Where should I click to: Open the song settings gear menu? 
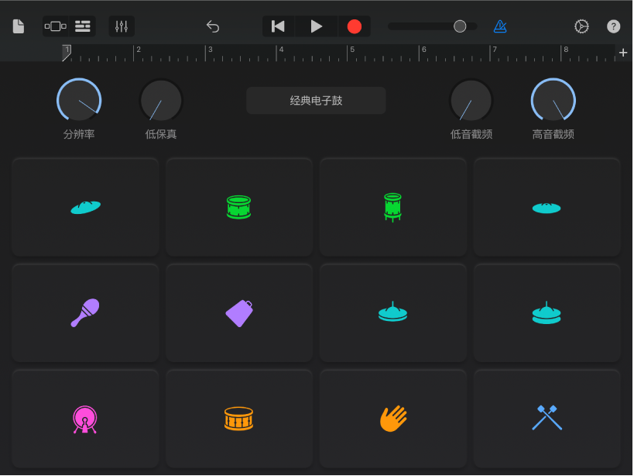click(581, 26)
